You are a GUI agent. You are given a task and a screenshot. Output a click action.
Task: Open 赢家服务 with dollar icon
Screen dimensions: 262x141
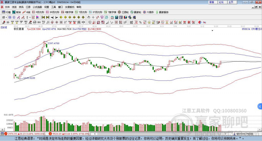162,12
